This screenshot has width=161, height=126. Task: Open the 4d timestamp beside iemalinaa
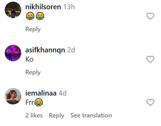[62, 93]
